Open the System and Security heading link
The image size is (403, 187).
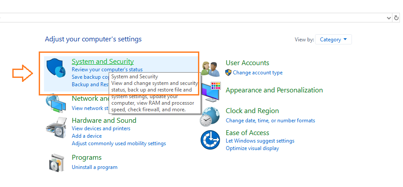[x=103, y=62]
